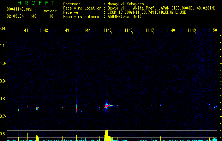Click the meteor count label
The height and width of the screenshot is (141, 222).
click(x=50, y=11)
